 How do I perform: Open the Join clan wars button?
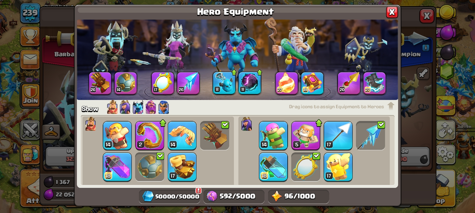click(30, 95)
